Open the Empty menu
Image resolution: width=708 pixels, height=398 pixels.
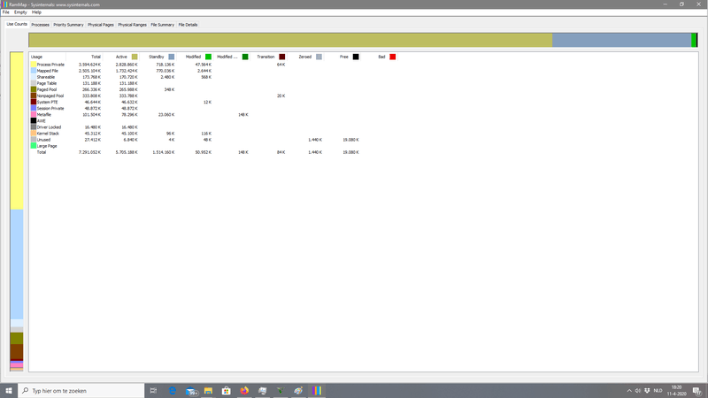(20, 12)
